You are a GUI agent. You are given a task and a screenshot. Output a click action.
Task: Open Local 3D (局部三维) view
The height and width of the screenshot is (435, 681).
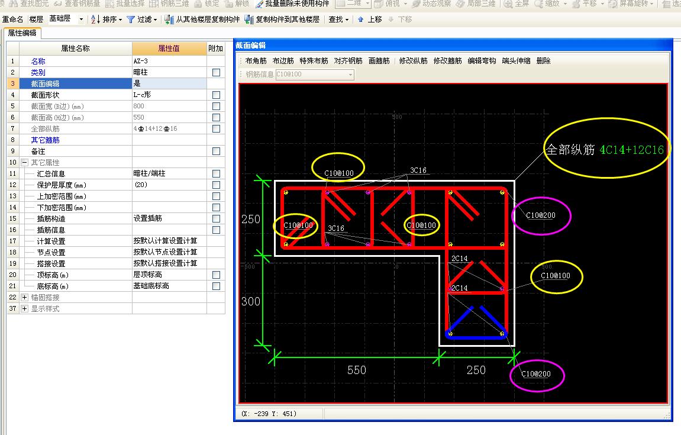[476, 4]
